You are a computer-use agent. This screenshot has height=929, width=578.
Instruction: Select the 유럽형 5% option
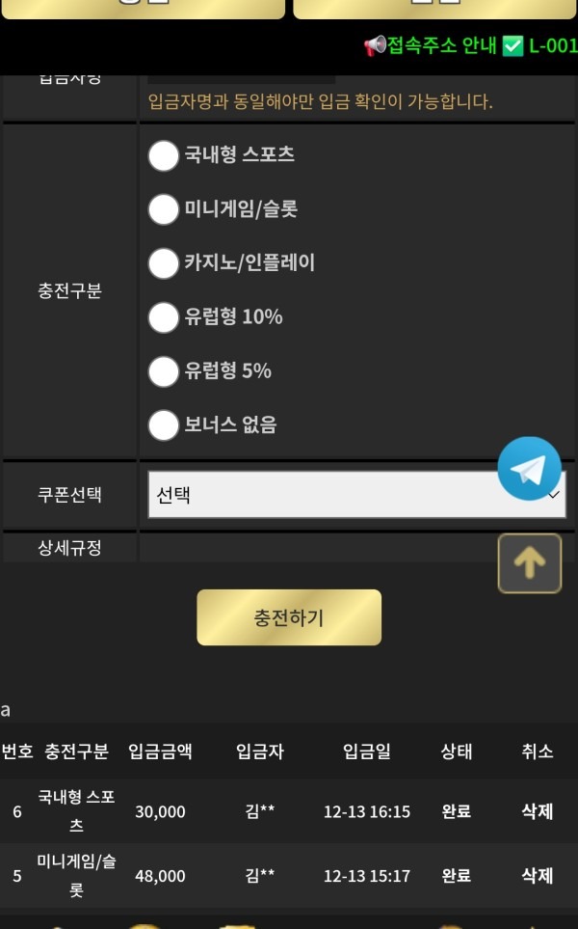point(164,371)
